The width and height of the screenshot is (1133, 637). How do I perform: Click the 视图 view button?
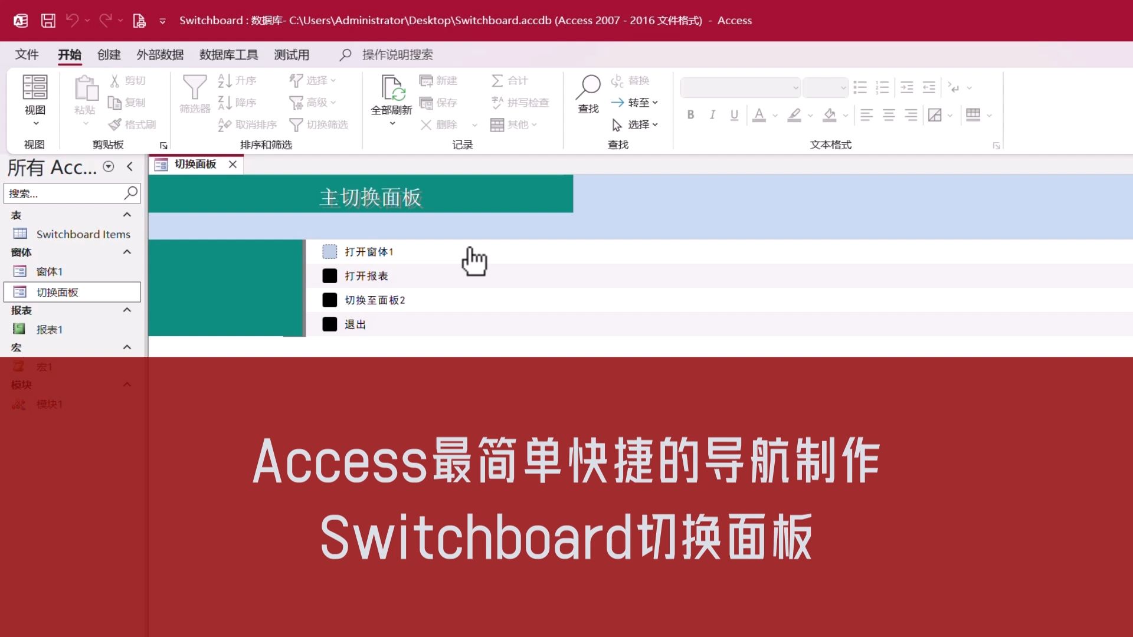[x=35, y=99]
